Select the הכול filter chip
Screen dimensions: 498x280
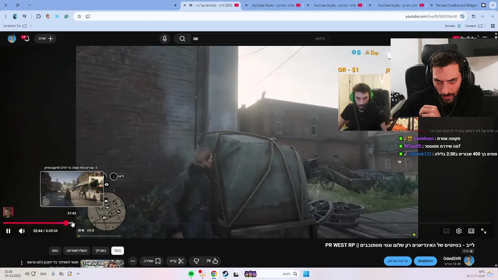[117, 250]
